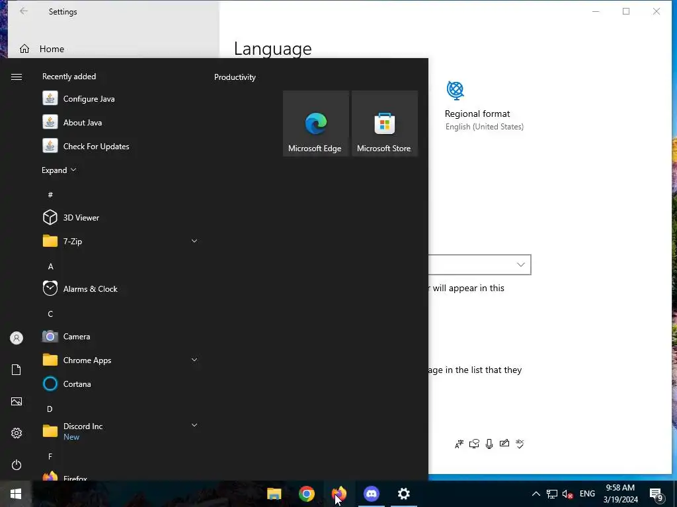Open the display language dropdown in Settings
The width and height of the screenshot is (677, 507).
coord(480,265)
